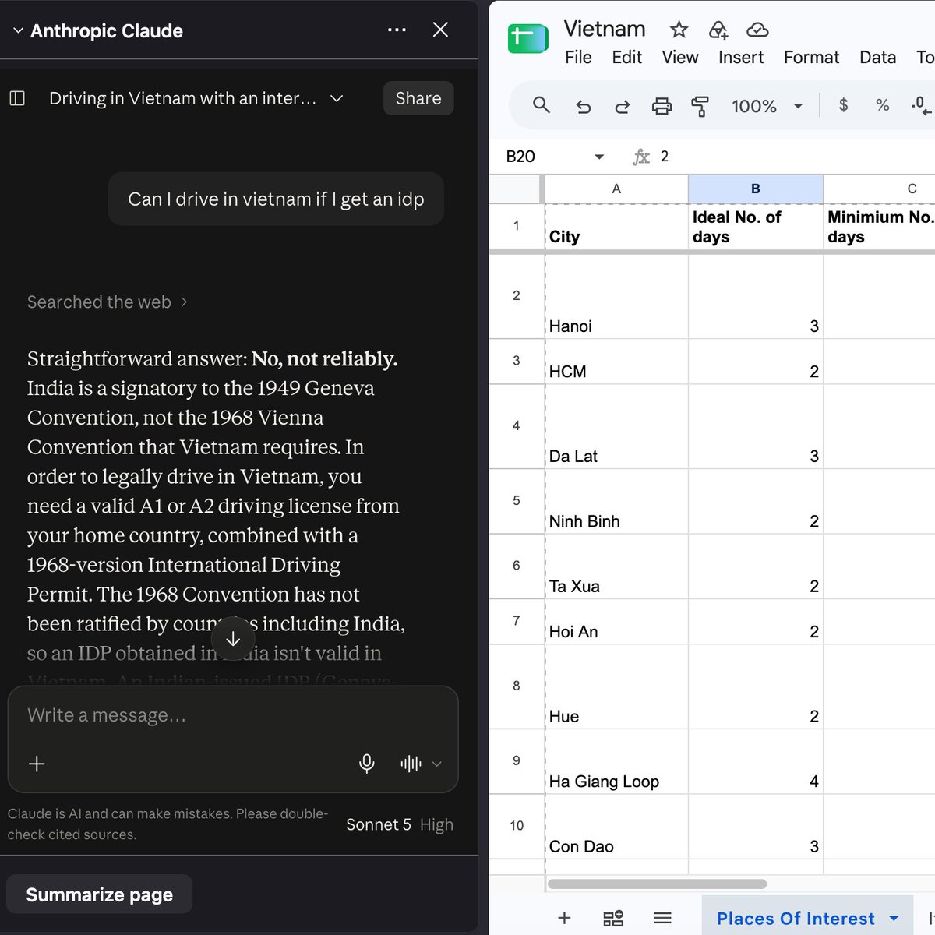
Task: Select column B header
Action: tap(755, 189)
